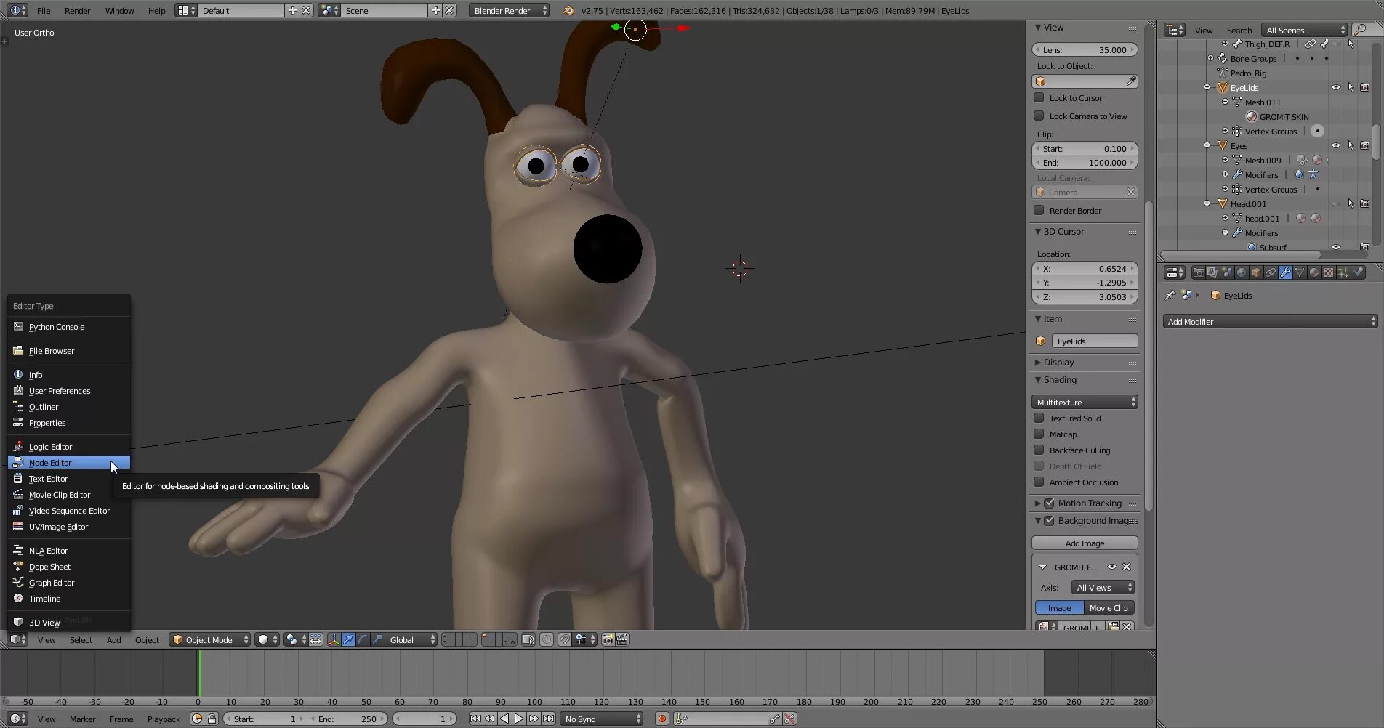The image size is (1384, 728).
Task: Open the All Scenes outliner dropdown
Action: tap(1305, 30)
